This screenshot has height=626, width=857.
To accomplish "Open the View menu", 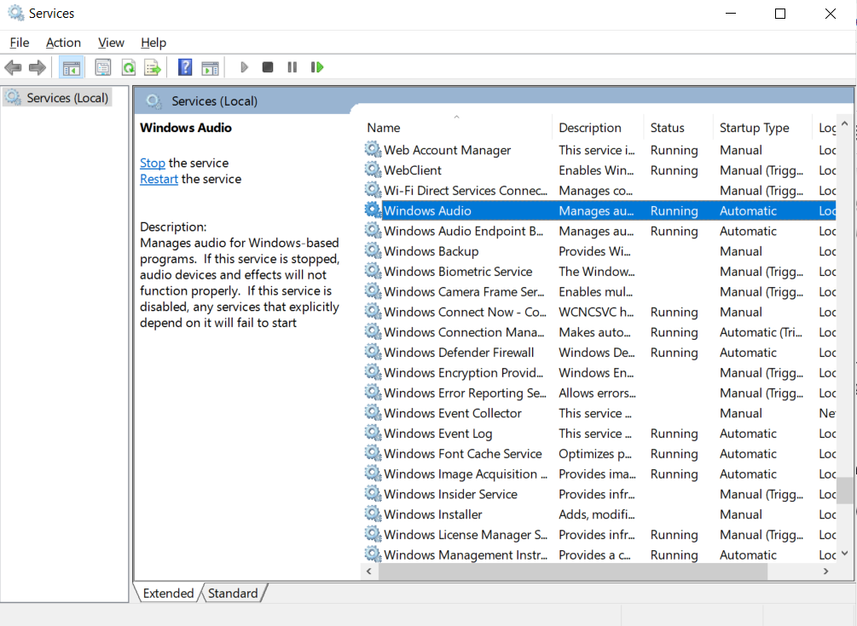I will click(111, 43).
